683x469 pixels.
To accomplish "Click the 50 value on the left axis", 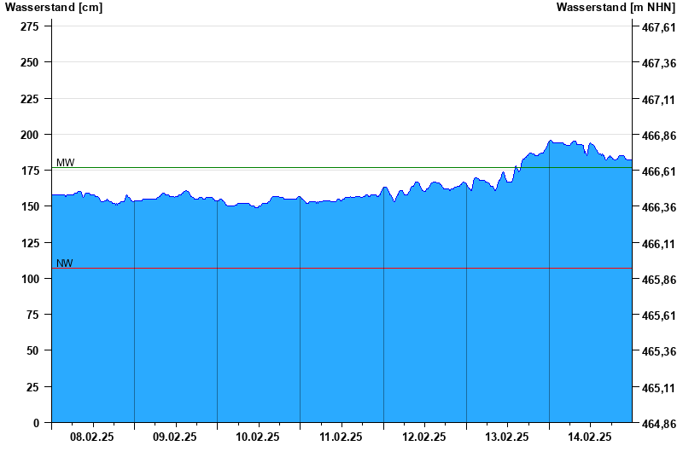I will click(x=32, y=350).
